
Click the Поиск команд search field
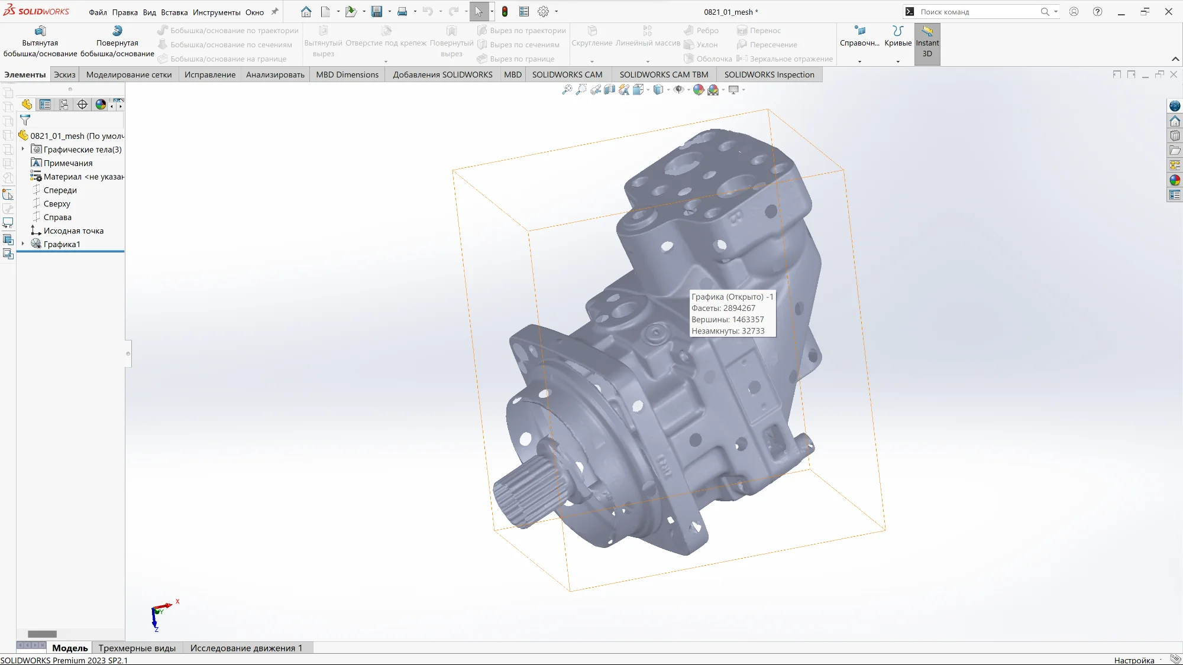[976, 12]
